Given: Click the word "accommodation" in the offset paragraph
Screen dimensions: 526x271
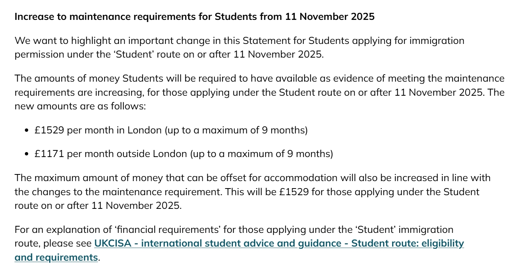Looking at the screenshot, I should (301, 178).
